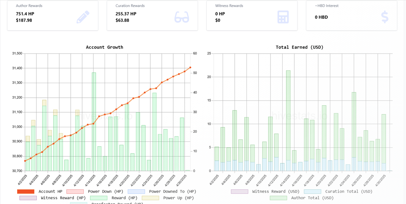This screenshot has width=406, height=204.
Task: Click the Account Growth chart title
Action: (105, 47)
